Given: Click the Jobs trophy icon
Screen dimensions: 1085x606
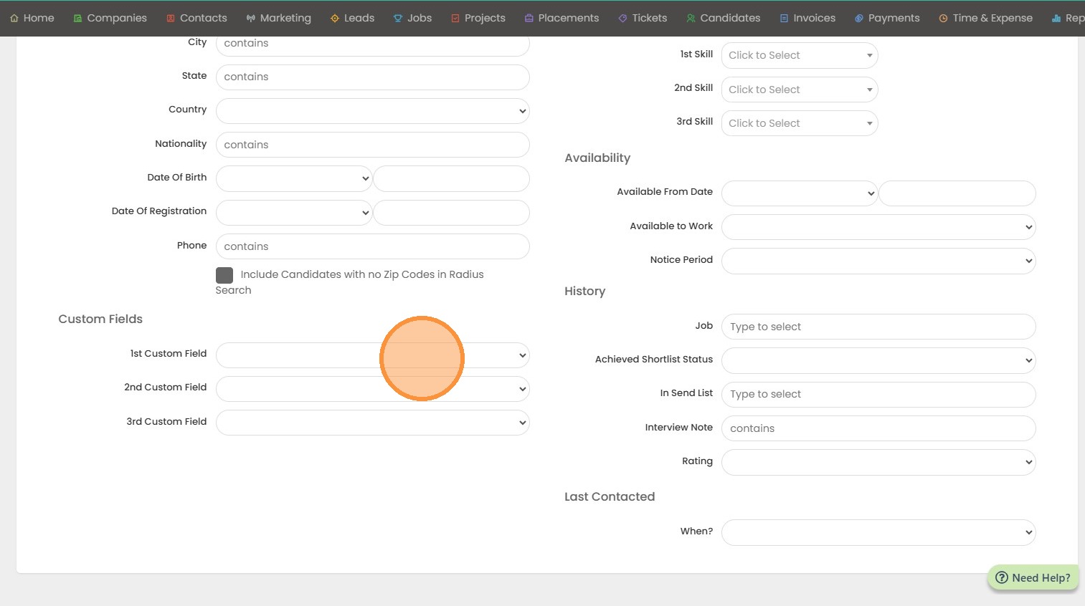Looking at the screenshot, I should tap(398, 19).
